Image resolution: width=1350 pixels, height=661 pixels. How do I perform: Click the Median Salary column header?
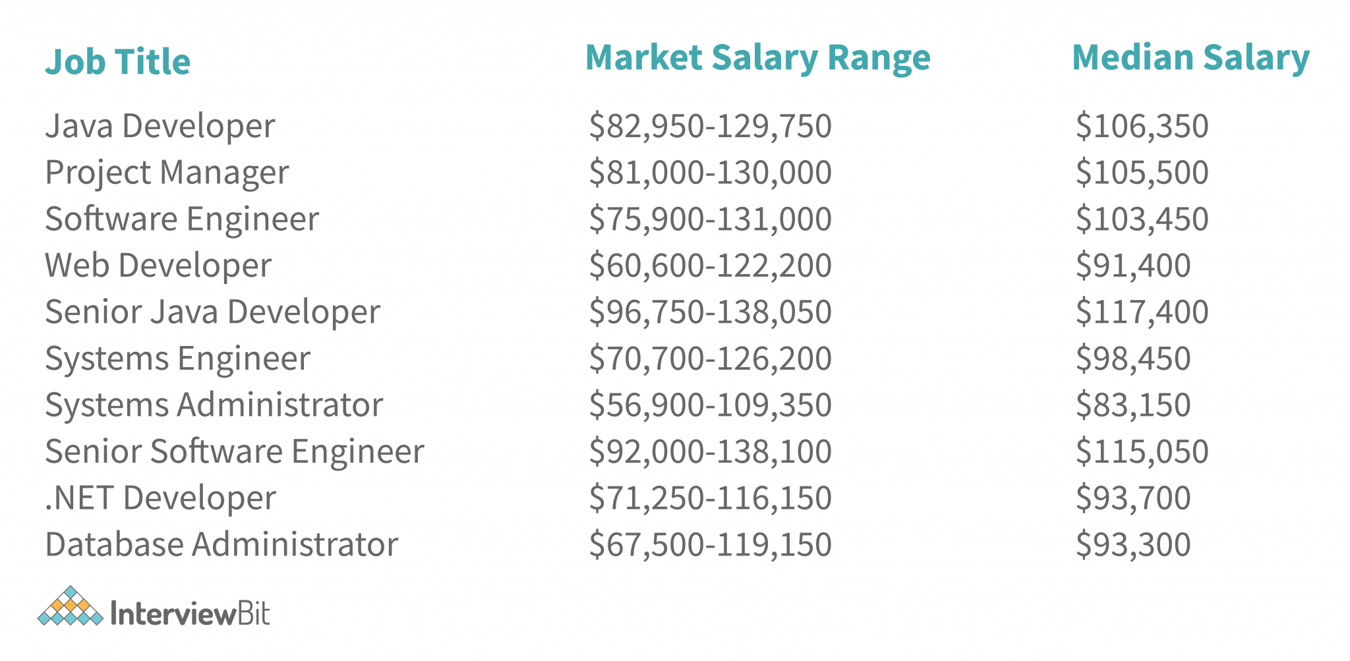click(1190, 57)
